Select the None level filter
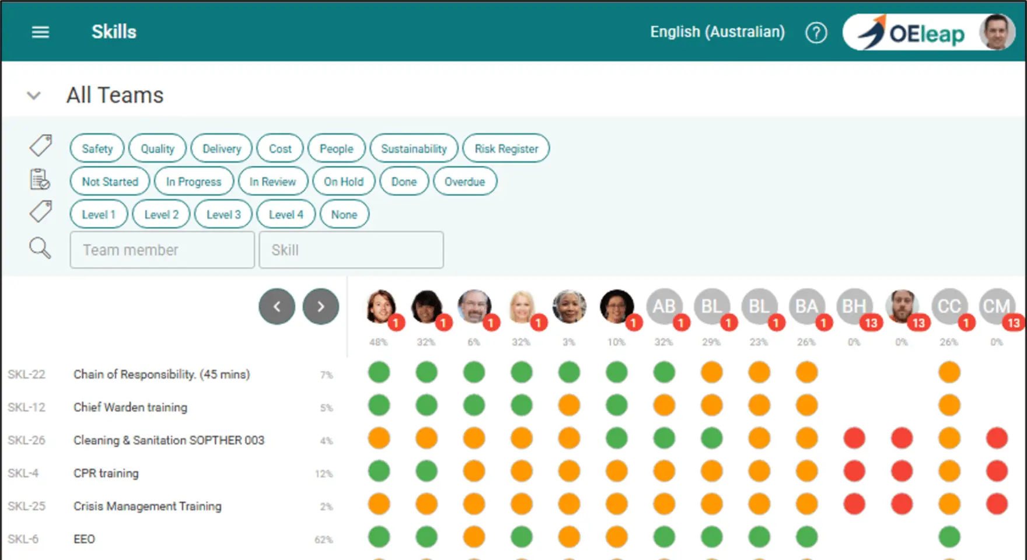 344,214
